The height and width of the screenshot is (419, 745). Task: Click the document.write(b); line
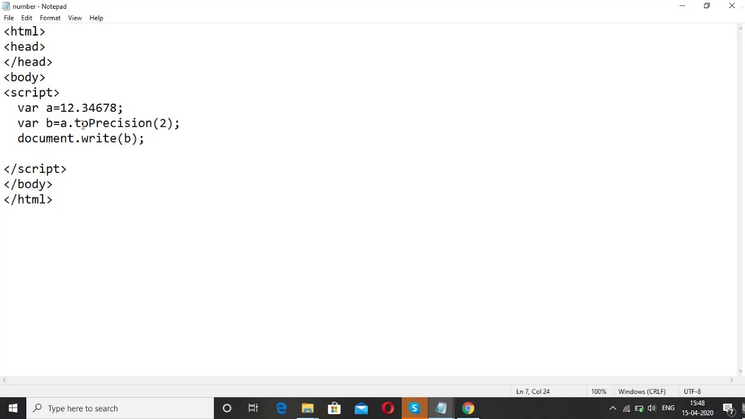click(80, 139)
